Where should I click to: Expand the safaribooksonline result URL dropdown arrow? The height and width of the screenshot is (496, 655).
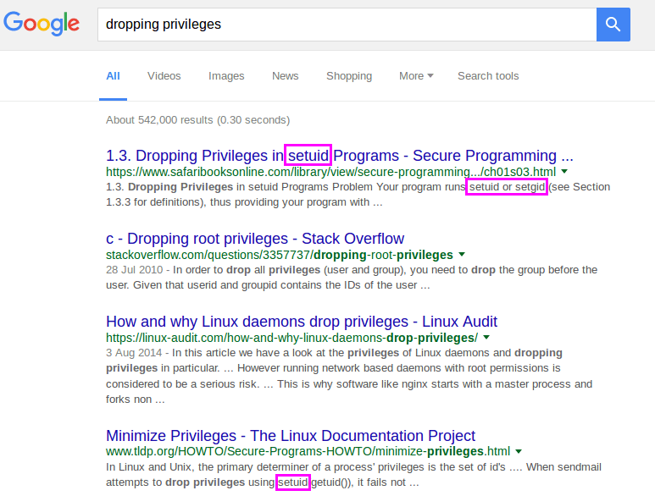pyautogui.click(x=564, y=172)
